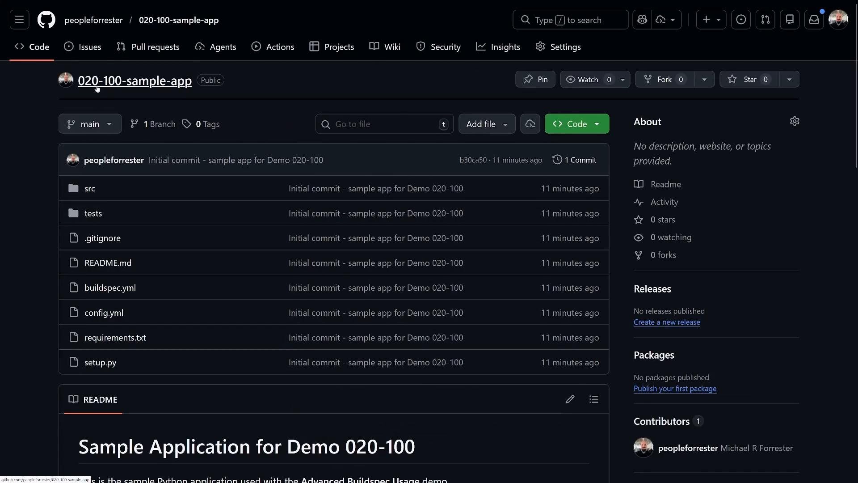The height and width of the screenshot is (483, 858).
Task: Open commit hash b30ca50
Action: [x=473, y=160]
